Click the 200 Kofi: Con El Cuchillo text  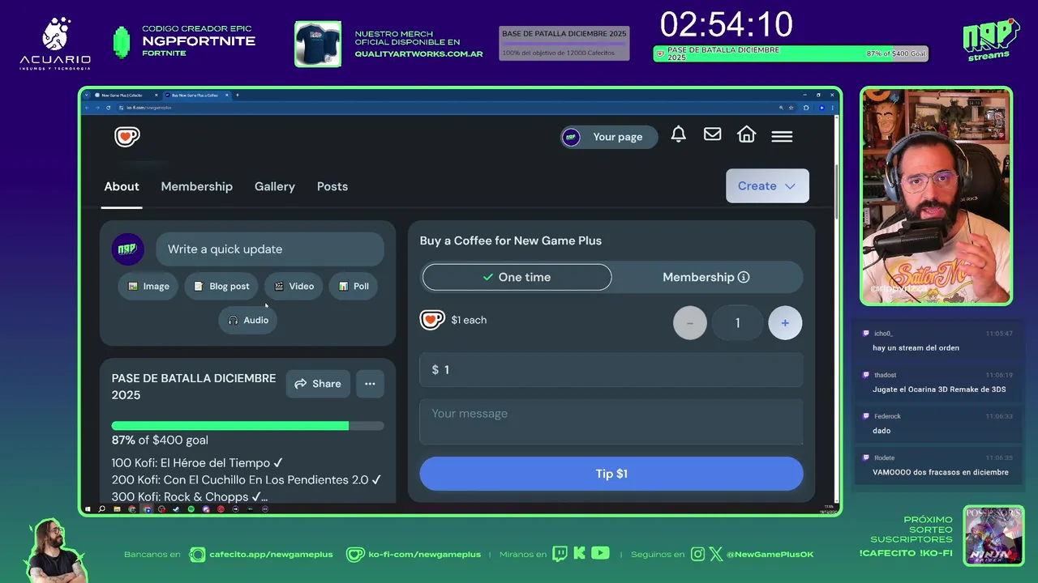[x=247, y=480]
